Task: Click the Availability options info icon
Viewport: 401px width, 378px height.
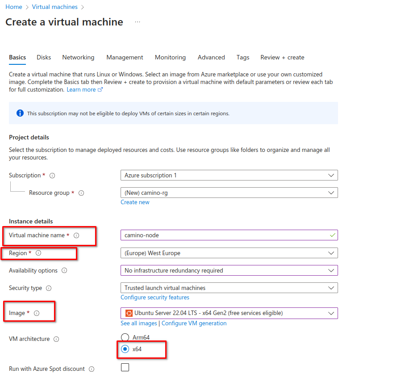Action: point(64,270)
